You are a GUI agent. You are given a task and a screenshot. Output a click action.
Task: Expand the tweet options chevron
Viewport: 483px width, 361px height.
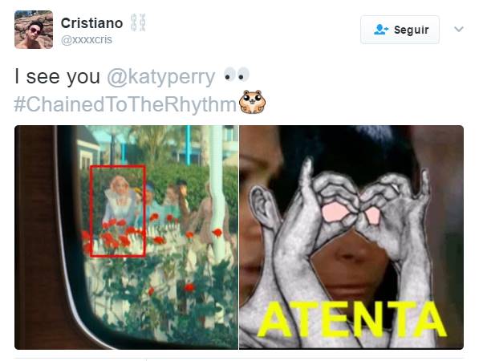[x=459, y=29]
